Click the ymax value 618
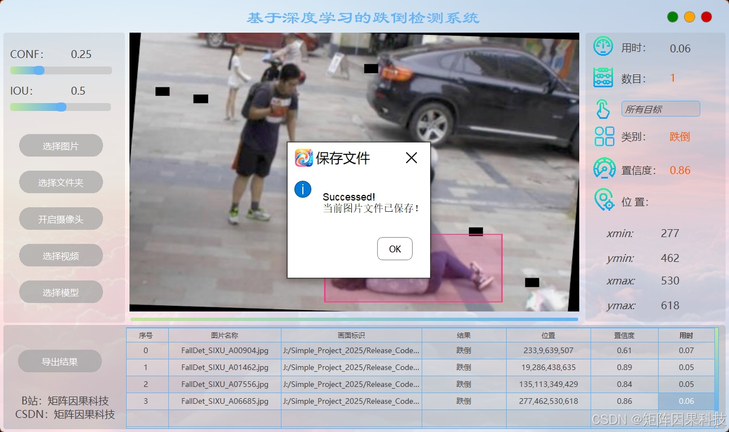The image size is (729, 432). (x=670, y=305)
